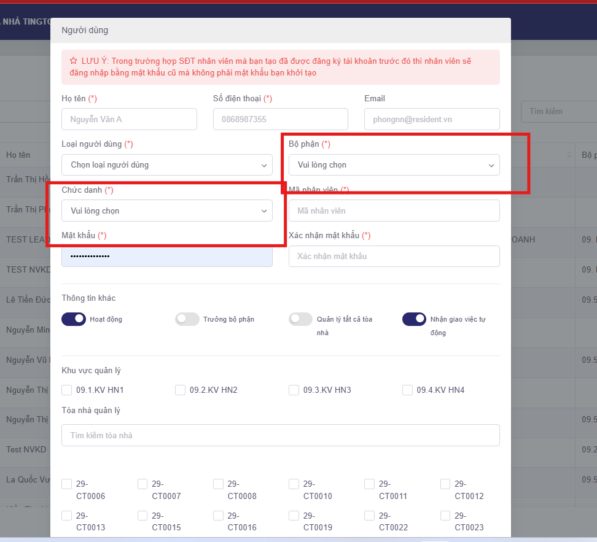
Task: Select building 29-CT0010 checkbox
Action: click(x=294, y=484)
